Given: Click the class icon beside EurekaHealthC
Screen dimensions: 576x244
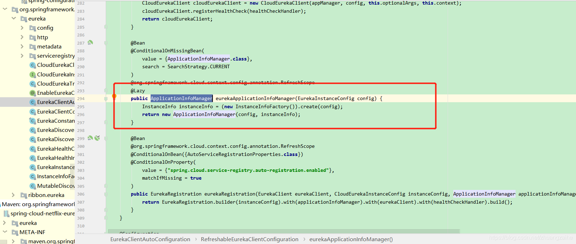Looking at the screenshot, I should coord(33,149).
